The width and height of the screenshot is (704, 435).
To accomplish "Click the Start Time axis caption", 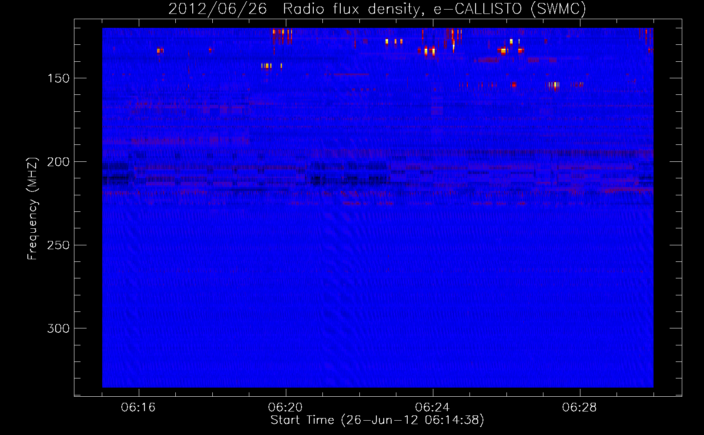I will pyautogui.click(x=377, y=420).
